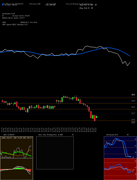This screenshot has width=137, height=180.
Task: Click the 'ADX & MACD' panel title
Action: coord(9,135)
